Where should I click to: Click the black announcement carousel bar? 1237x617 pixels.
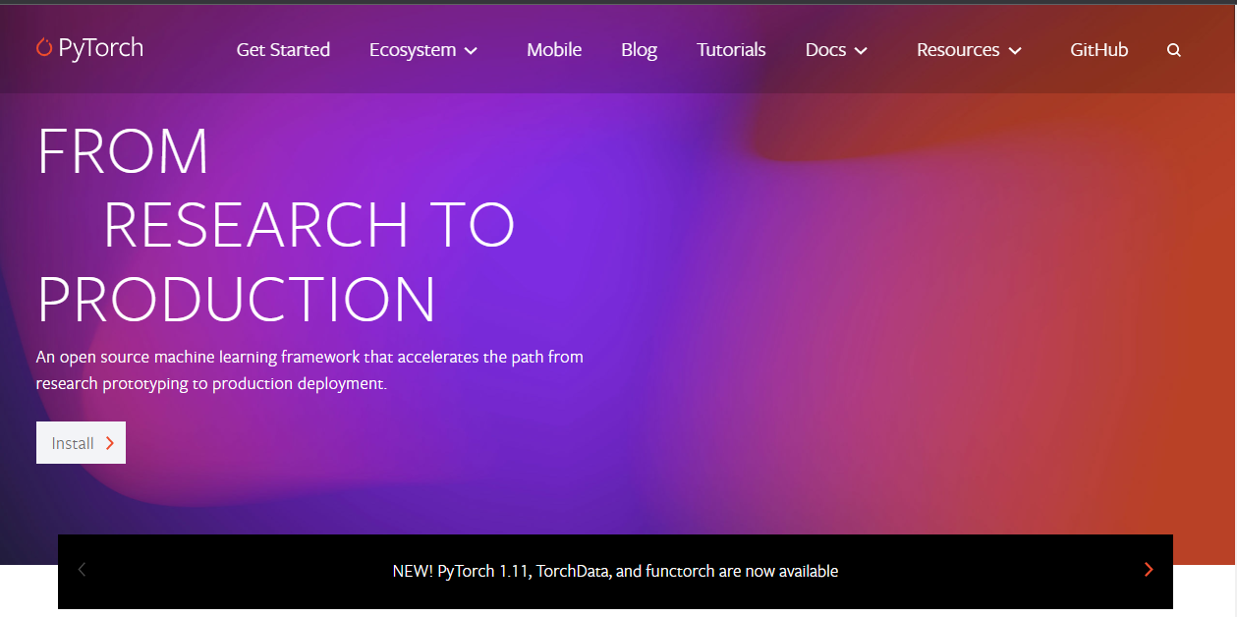point(615,571)
